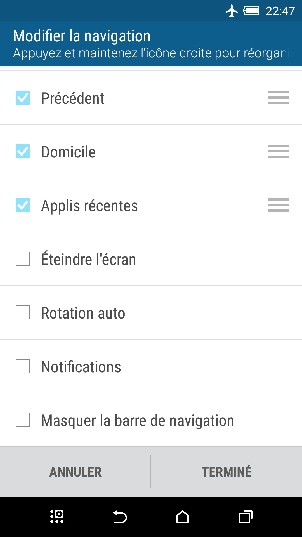Tap the airplane mode status icon
Image resolution: width=302 pixels, height=537 pixels.
[232, 11]
